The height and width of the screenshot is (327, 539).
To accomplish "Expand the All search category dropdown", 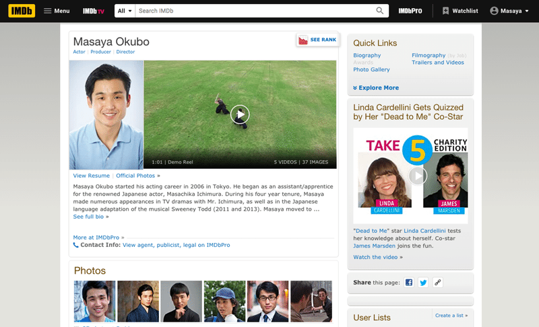I will (x=125, y=11).
